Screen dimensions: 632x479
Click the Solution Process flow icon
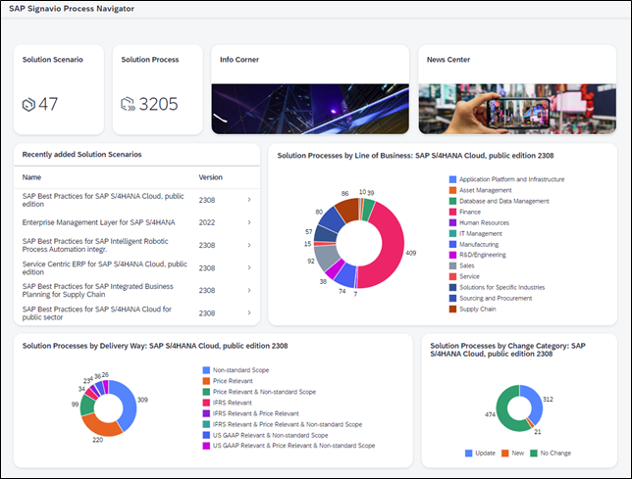tap(128, 104)
